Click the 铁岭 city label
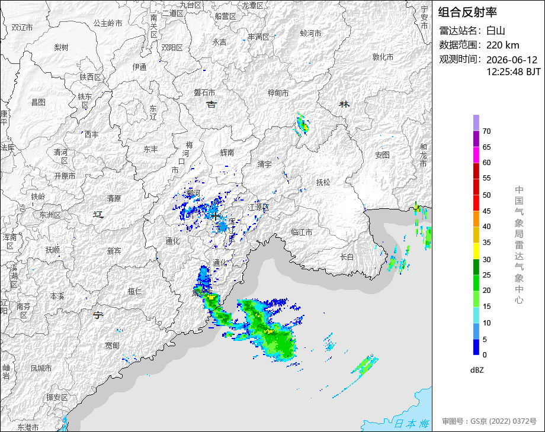545x432 pixels. [39, 197]
